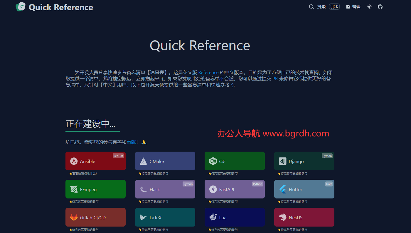Viewport: 411px width, 233px height.
Task: Open the LaTeX reference card
Action: point(165,217)
